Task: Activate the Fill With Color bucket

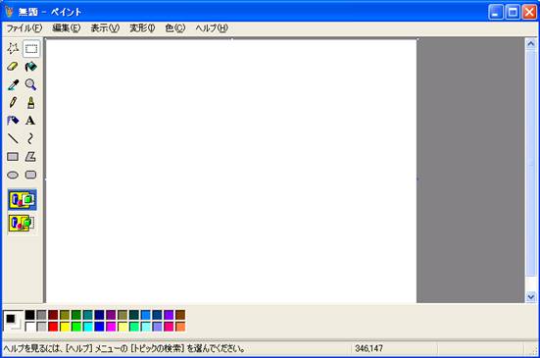Action: pyautogui.click(x=31, y=67)
